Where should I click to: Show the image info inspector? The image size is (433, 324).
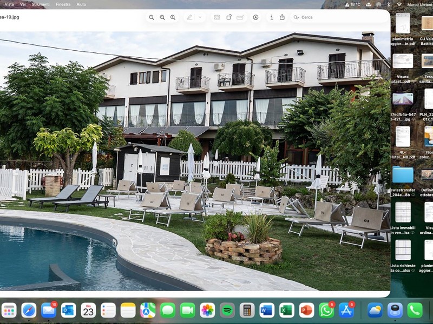(x=271, y=17)
